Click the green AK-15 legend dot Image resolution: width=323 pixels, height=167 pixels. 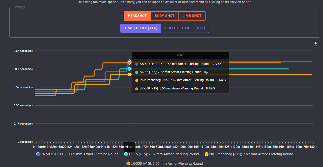point(126,154)
